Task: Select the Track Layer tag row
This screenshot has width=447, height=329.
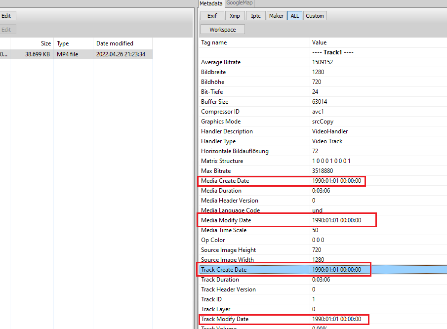Action: coord(323,309)
